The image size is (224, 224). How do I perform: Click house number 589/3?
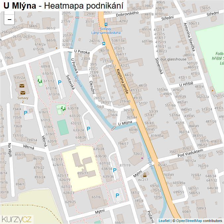pyautogui.click(x=201, y=208)
